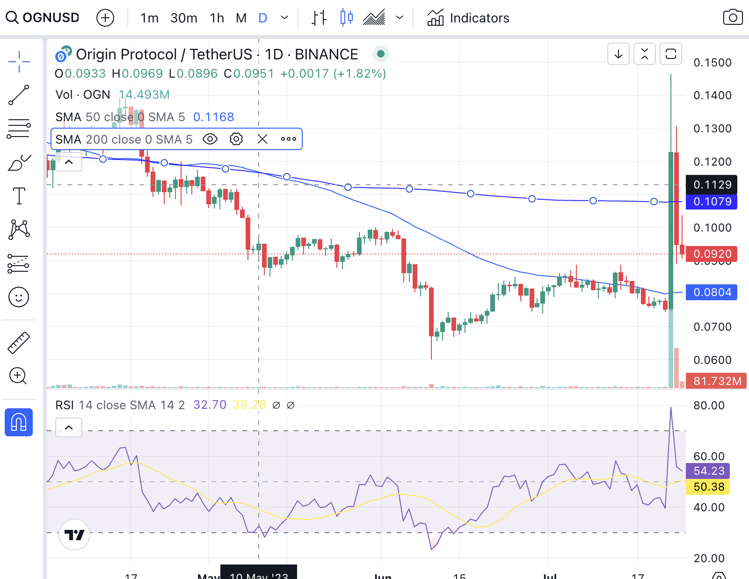Image resolution: width=749 pixels, height=579 pixels.
Task: Select the SMA 50 close legend entry
Action: tap(120, 117)
